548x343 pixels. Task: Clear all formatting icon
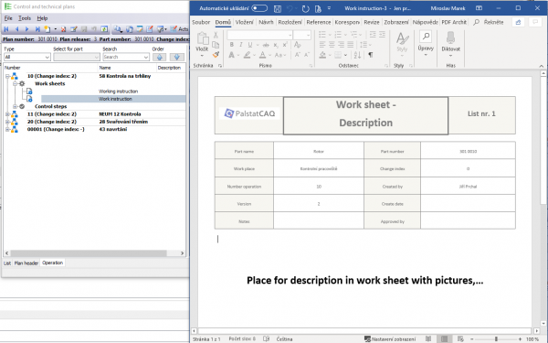click(298, 45)
